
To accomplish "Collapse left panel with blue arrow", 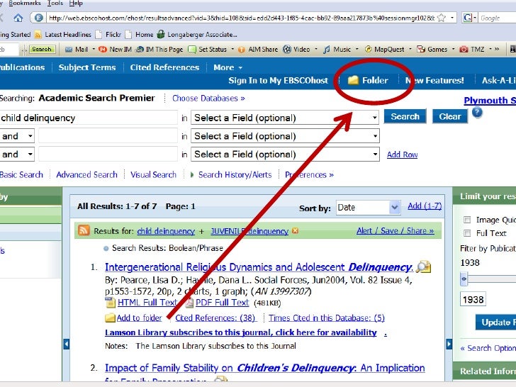I will tap(66, 344).
